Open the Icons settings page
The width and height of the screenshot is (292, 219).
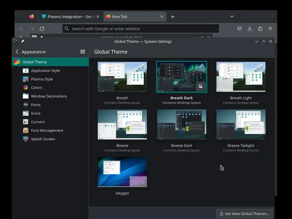(50, 113)
